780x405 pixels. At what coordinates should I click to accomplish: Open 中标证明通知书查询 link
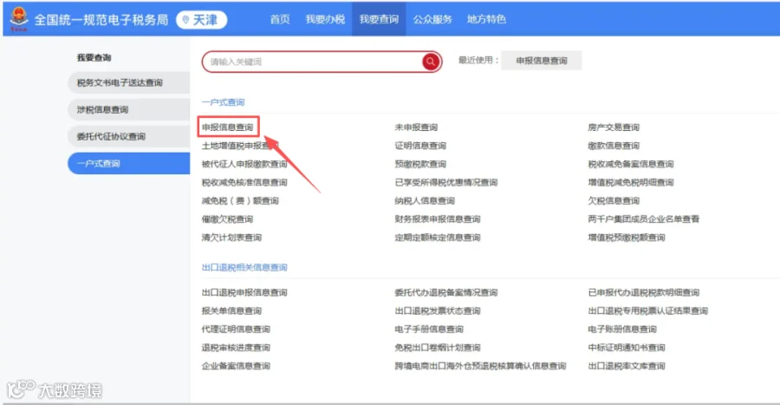coord(627,348)
